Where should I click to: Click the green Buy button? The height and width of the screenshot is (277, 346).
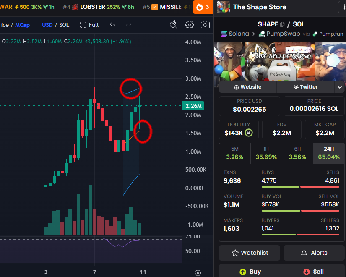pyautogui.click(x=250, y=272)
